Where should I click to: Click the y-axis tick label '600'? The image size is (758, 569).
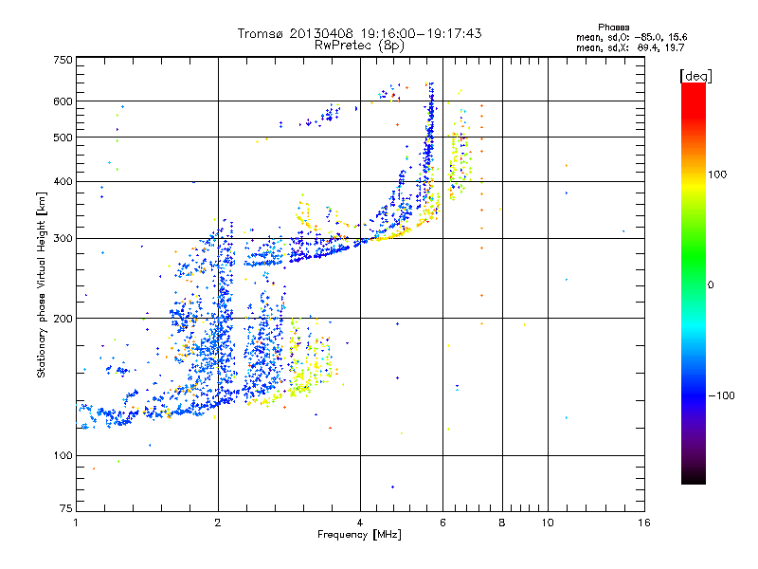click(63, 101)
